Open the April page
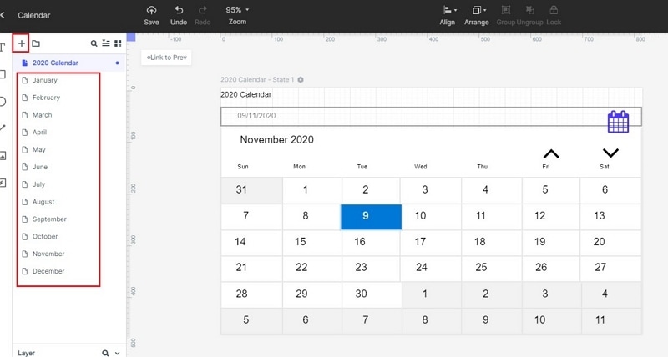 click(x=39, y=133)
